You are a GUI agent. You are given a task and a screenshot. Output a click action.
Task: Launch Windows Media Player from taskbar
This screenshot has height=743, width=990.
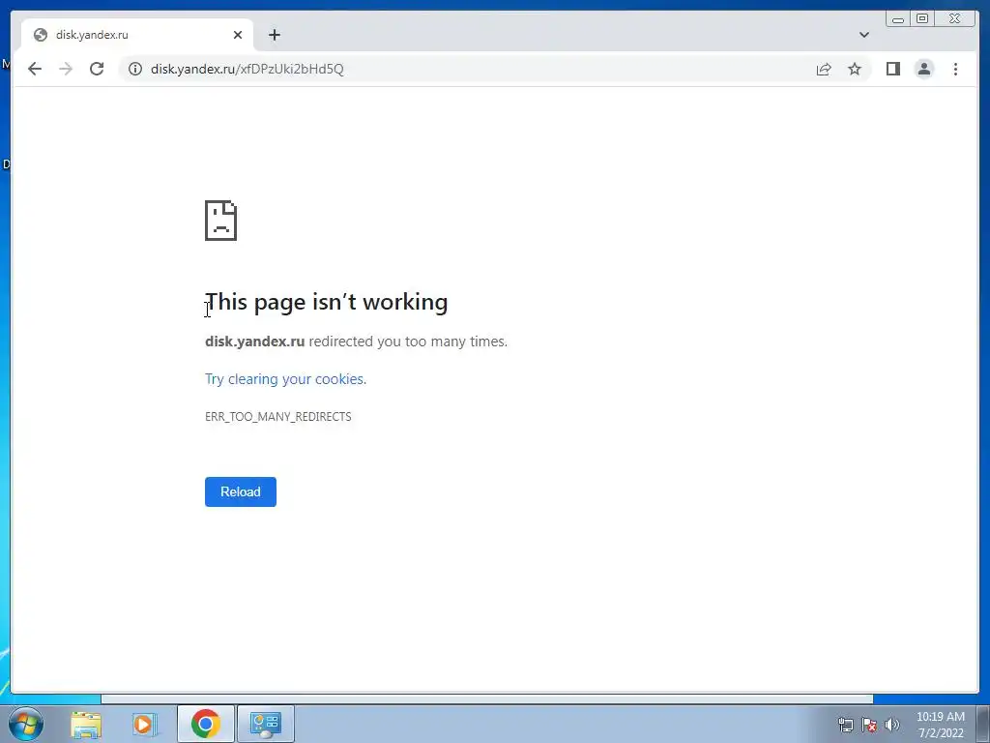pos(144,724)
